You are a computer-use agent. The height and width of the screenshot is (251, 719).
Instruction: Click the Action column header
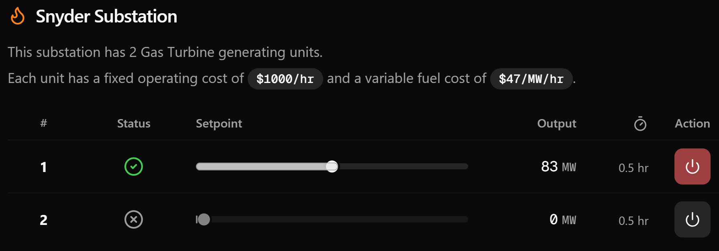[x=692, y=123]
